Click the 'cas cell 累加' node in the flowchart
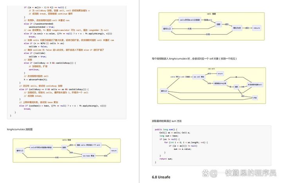 (x=199, y=77)
